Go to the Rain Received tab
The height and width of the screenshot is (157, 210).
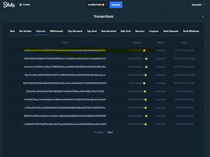coord(109,31)
